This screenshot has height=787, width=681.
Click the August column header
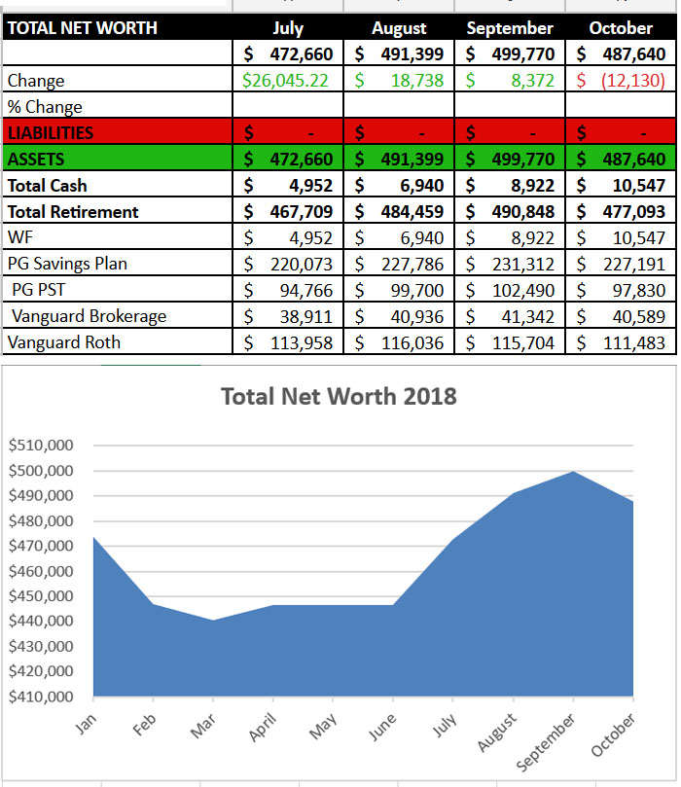(399, 27)
